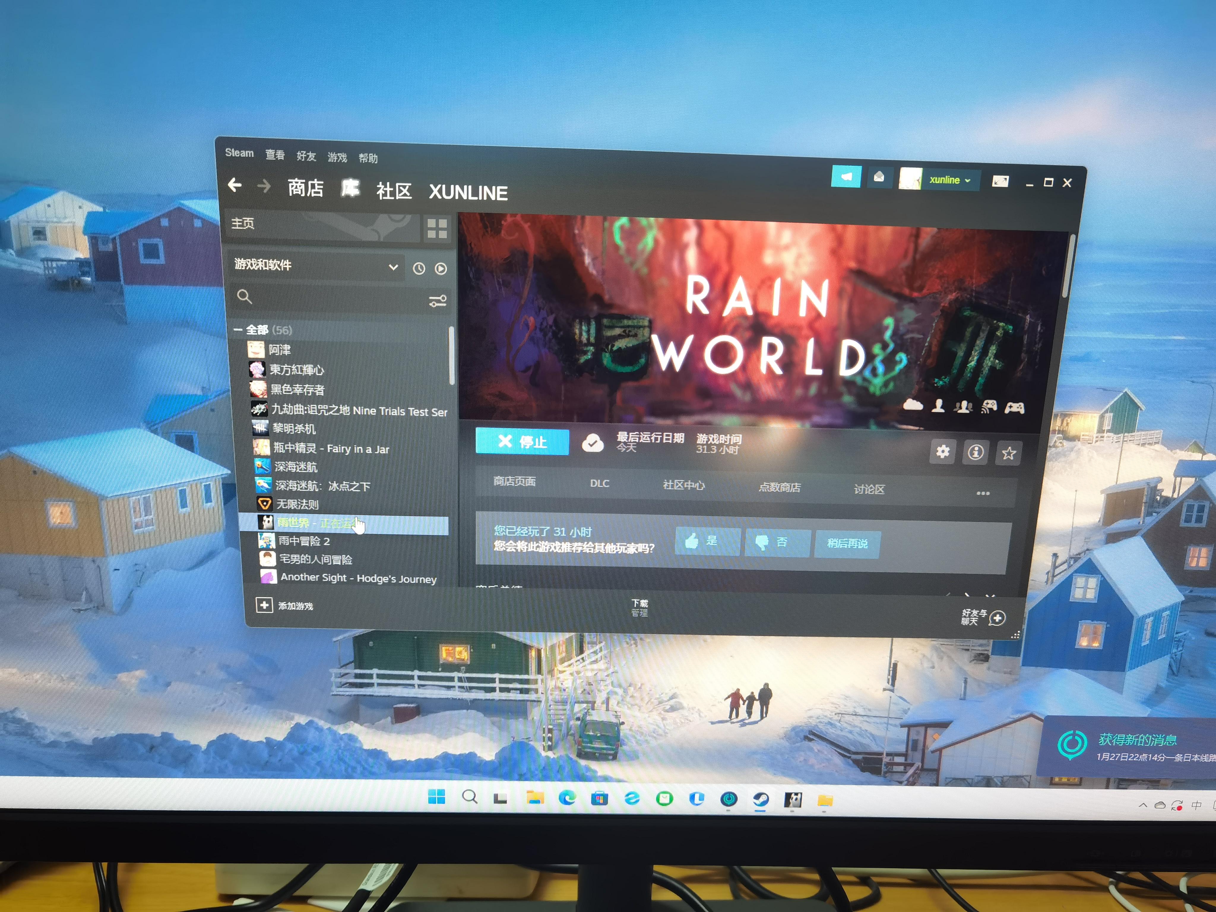Recommend the game with 是 button

click(707, 541)
